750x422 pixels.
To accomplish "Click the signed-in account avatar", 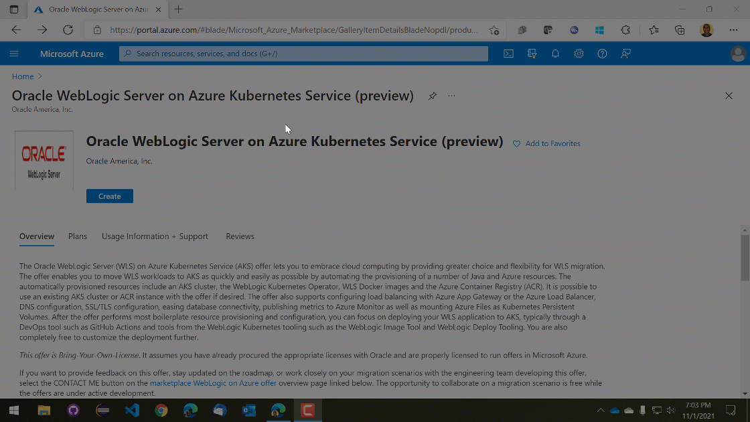I will [x=737, y=53].
